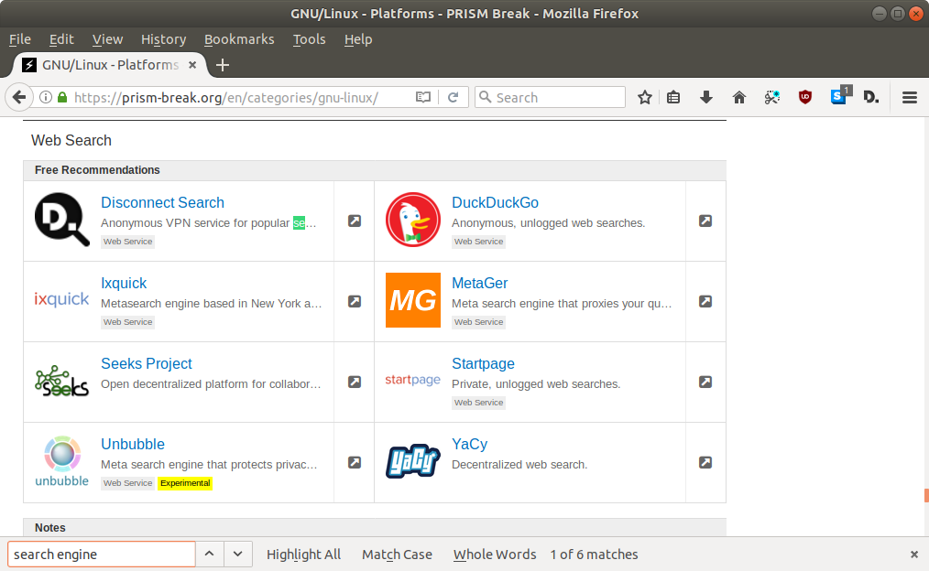Click the page vertical scrollbar

coord(926,327)
